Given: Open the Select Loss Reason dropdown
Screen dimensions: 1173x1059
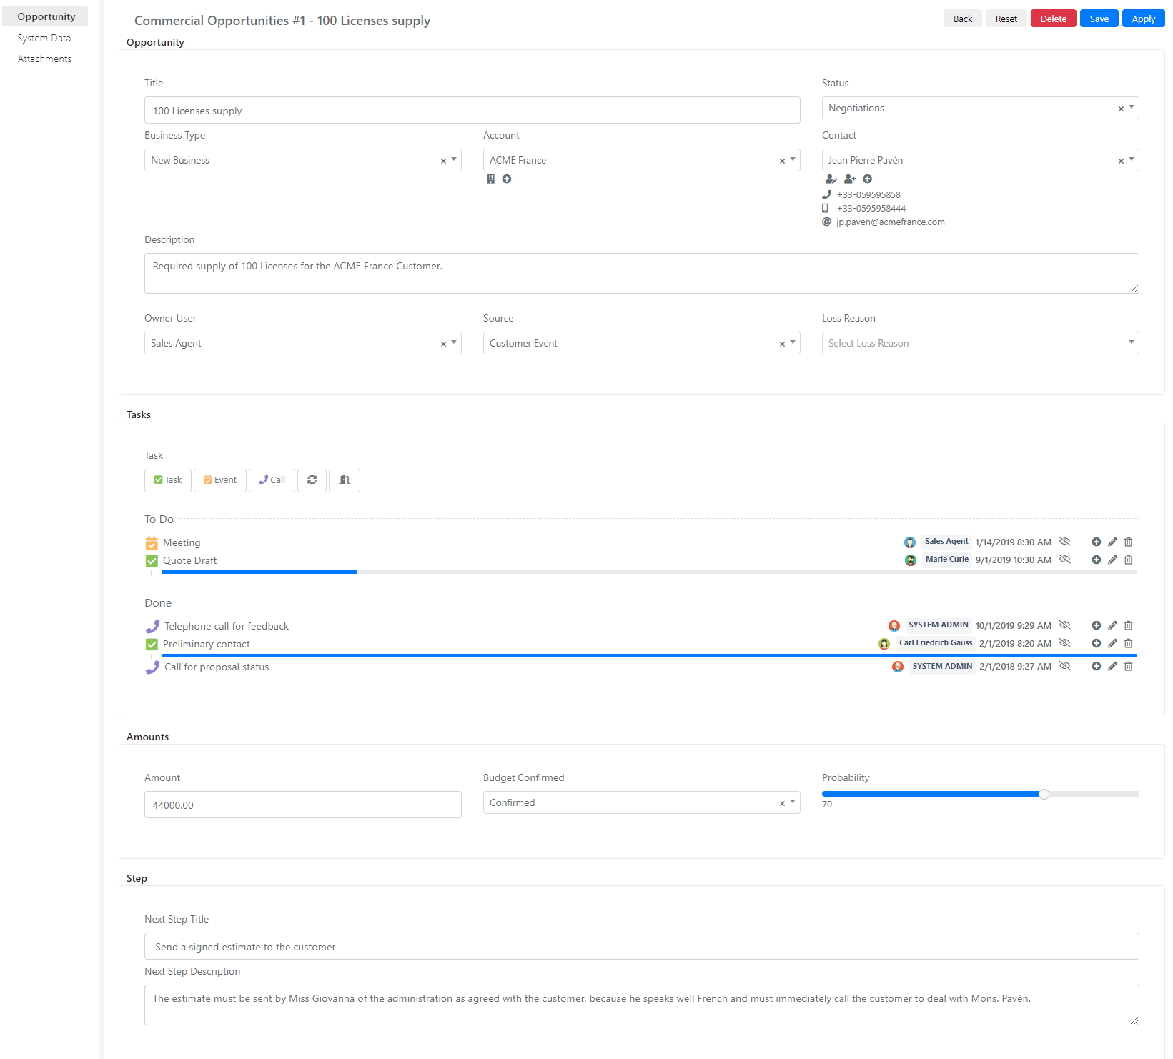Looking at the screenshot, I should (x=980, y=343).
